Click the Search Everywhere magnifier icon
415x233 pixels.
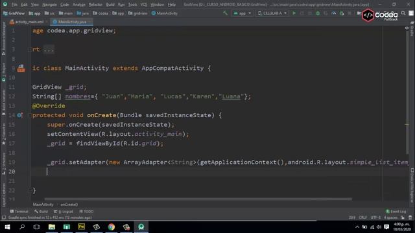pyautogui.click(x=403, y=13)
